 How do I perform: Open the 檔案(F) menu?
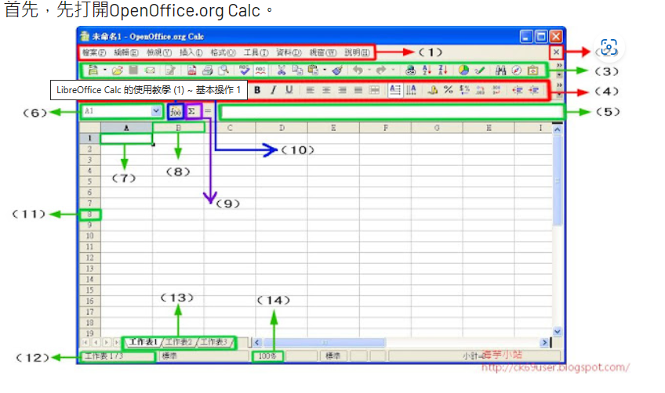94,52
